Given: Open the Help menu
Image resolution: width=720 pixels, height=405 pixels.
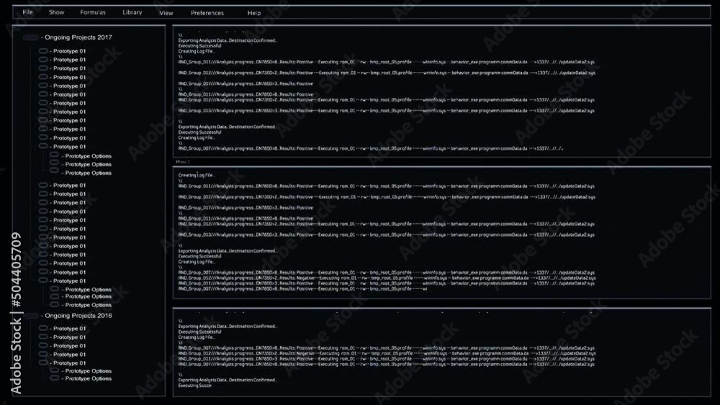Looking at the screenshot, I should click(x=254, y=13).
